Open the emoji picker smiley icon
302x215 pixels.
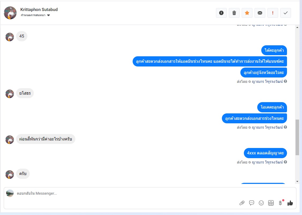tap(261, 203)
